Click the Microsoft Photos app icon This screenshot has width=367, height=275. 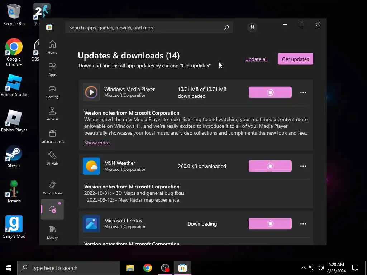[x=91, y=224]
